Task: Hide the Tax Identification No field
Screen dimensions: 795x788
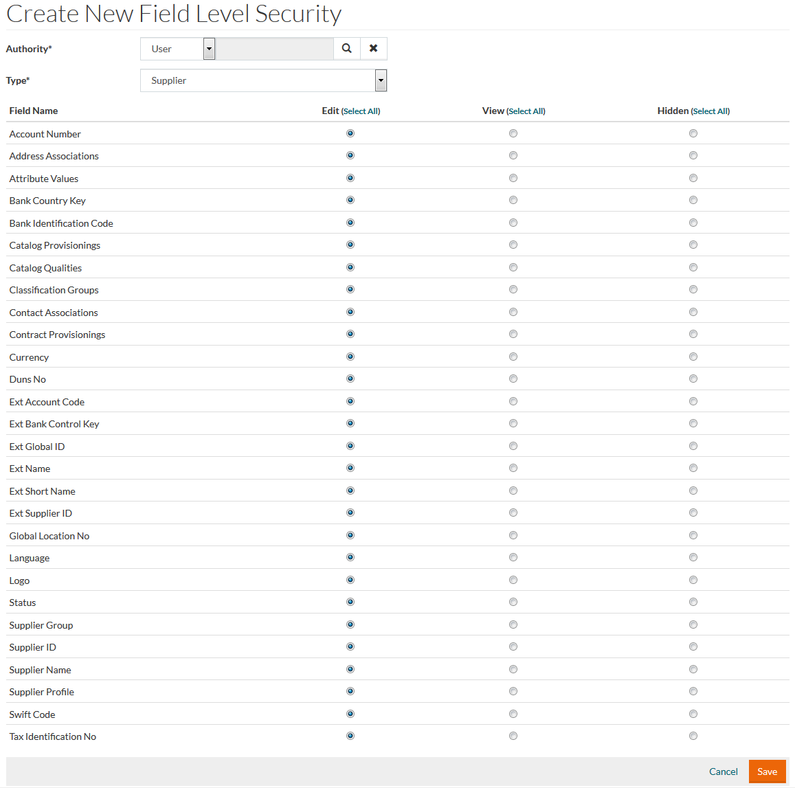Action: point(693,736)
